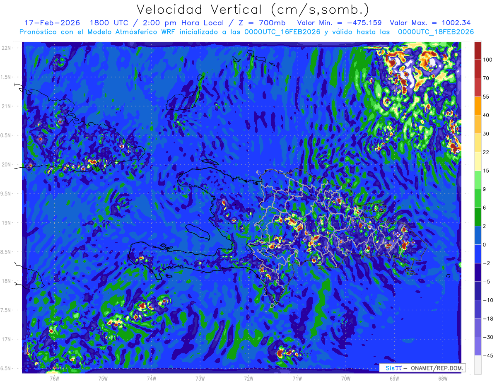This screenshot has width=497, height=384.
Task: Click the '72W' longitude label
Action: tap(248, 378)
